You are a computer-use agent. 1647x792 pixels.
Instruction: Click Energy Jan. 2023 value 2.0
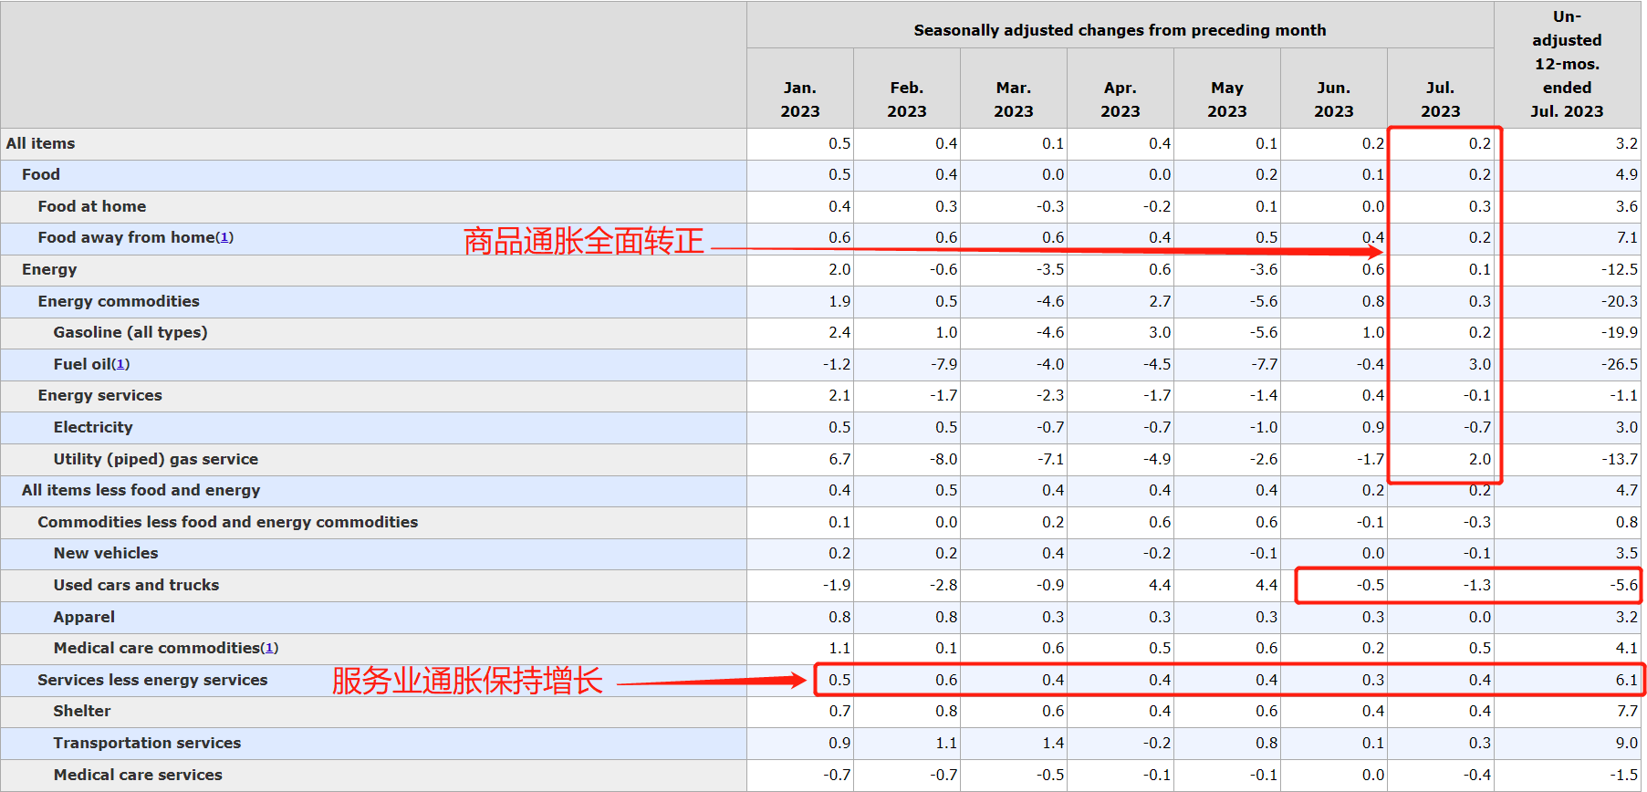coord(839,269)
